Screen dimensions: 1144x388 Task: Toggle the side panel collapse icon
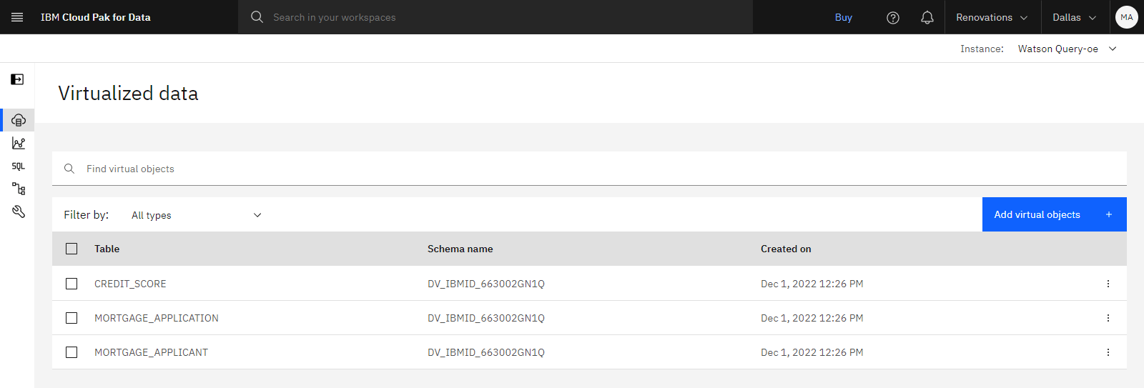point(17,79)
